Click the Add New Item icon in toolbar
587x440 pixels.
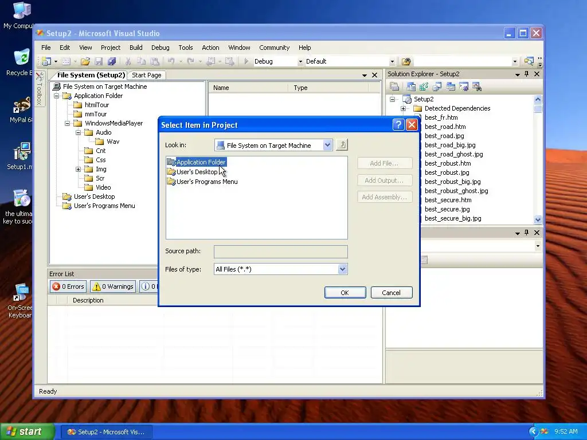click(x=66, y=61)
